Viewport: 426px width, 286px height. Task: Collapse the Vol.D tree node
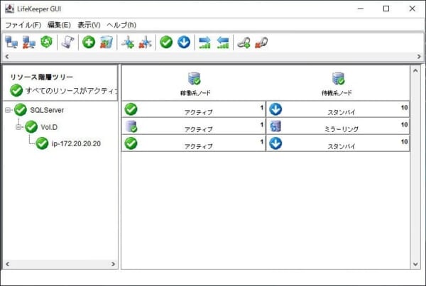click(x=18, y=127)
